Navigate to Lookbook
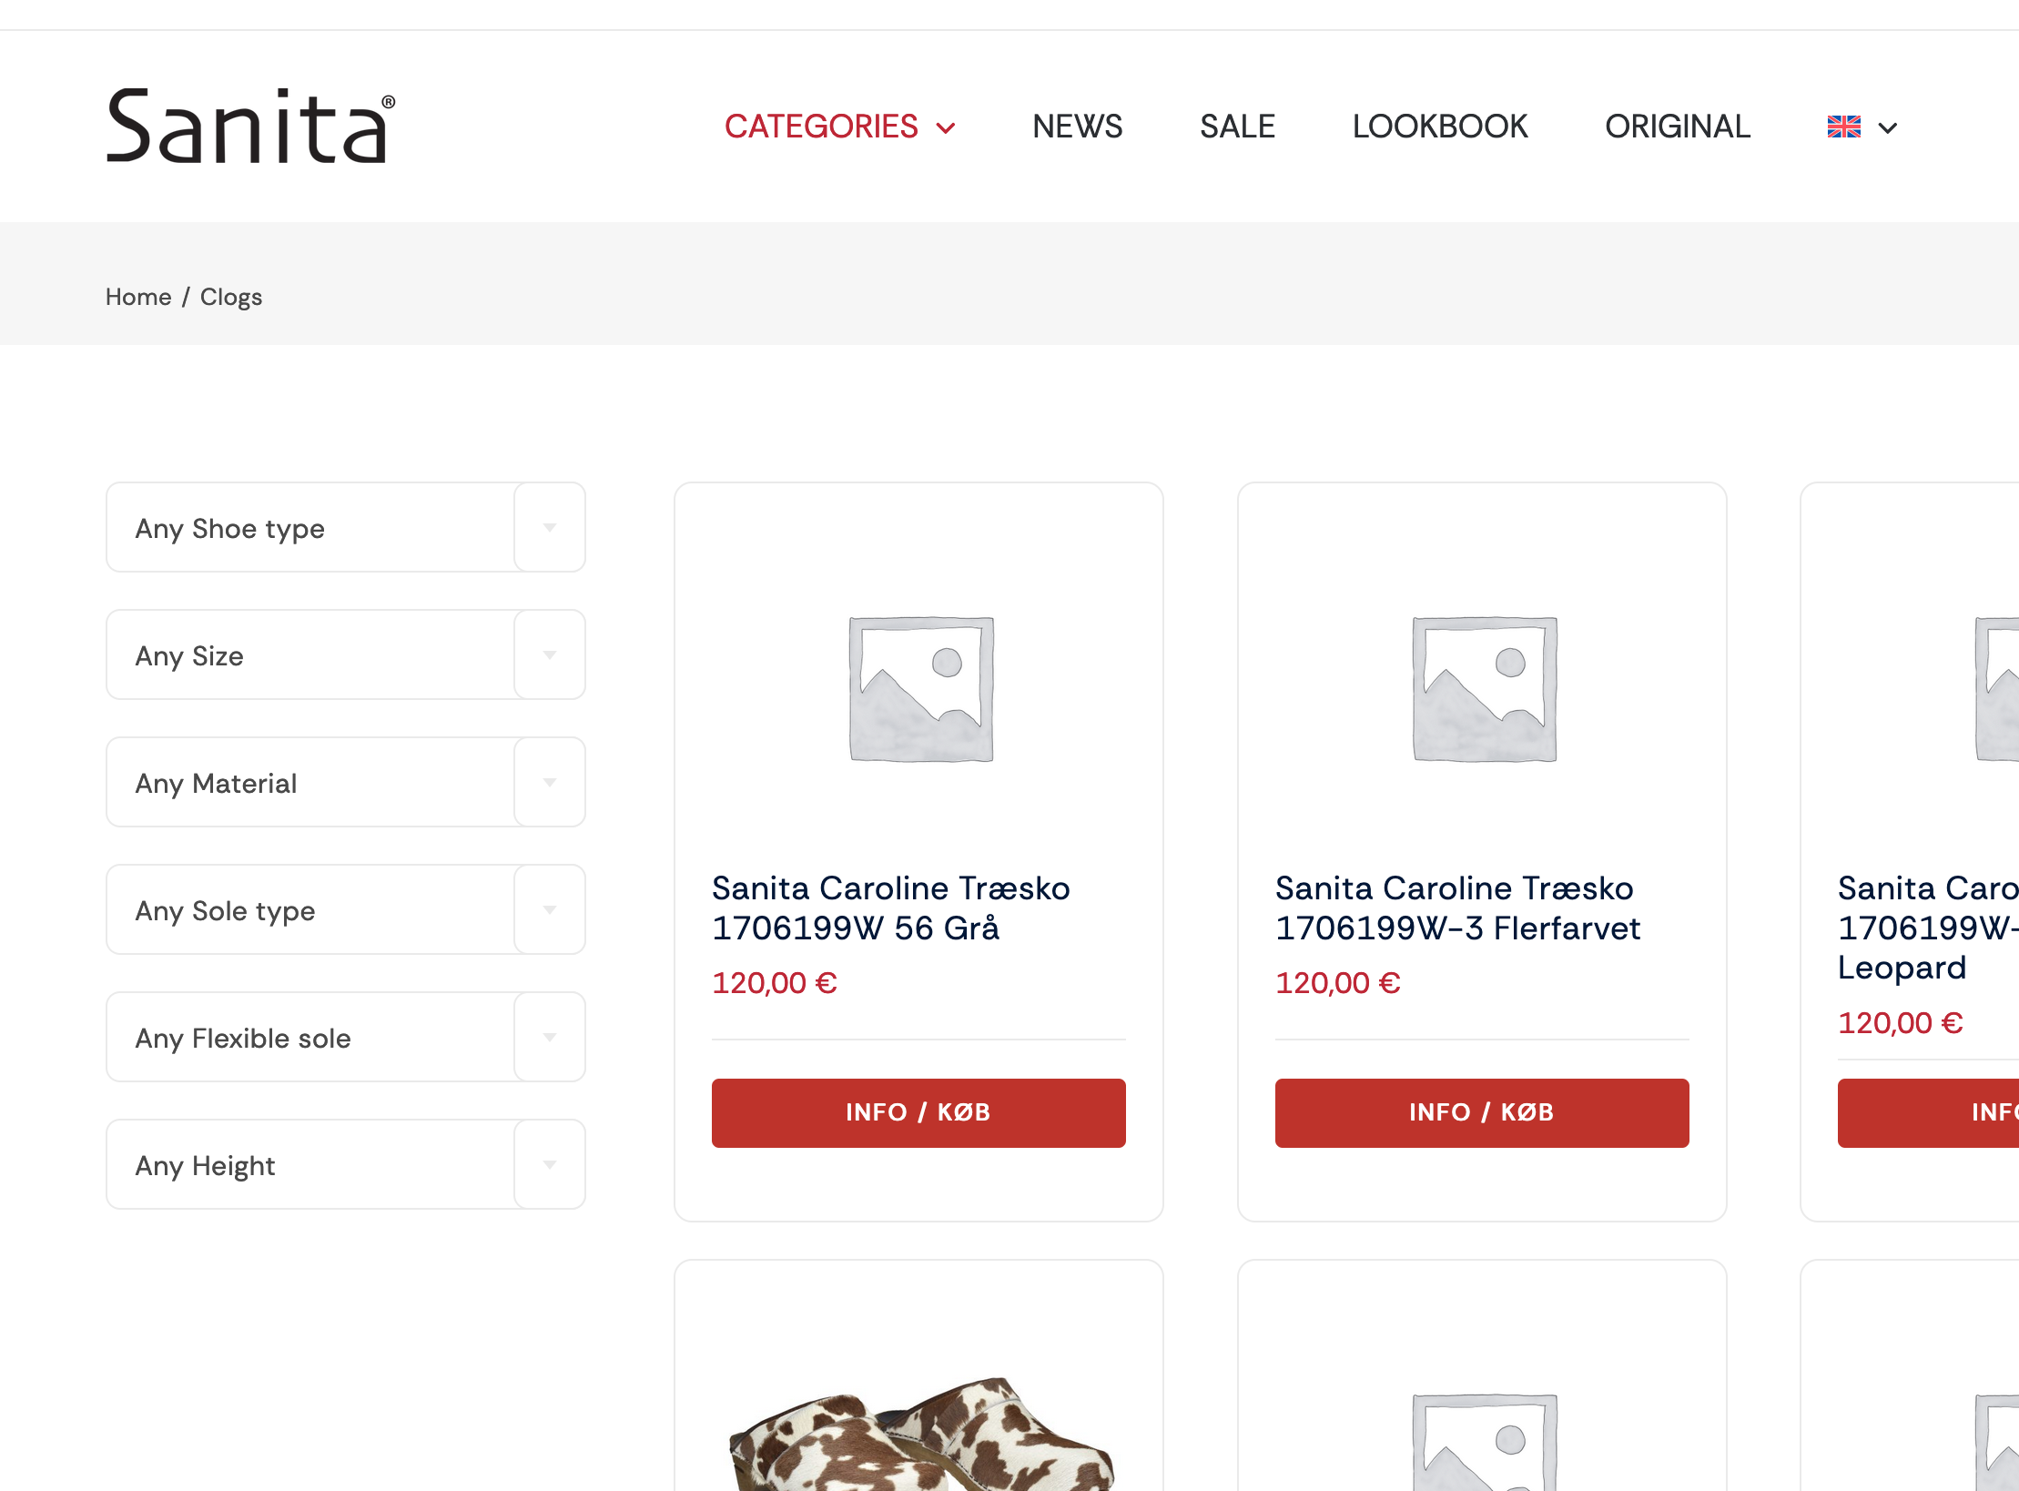The height and width of the screenshot is (1491, 2019). (1439, 127)
